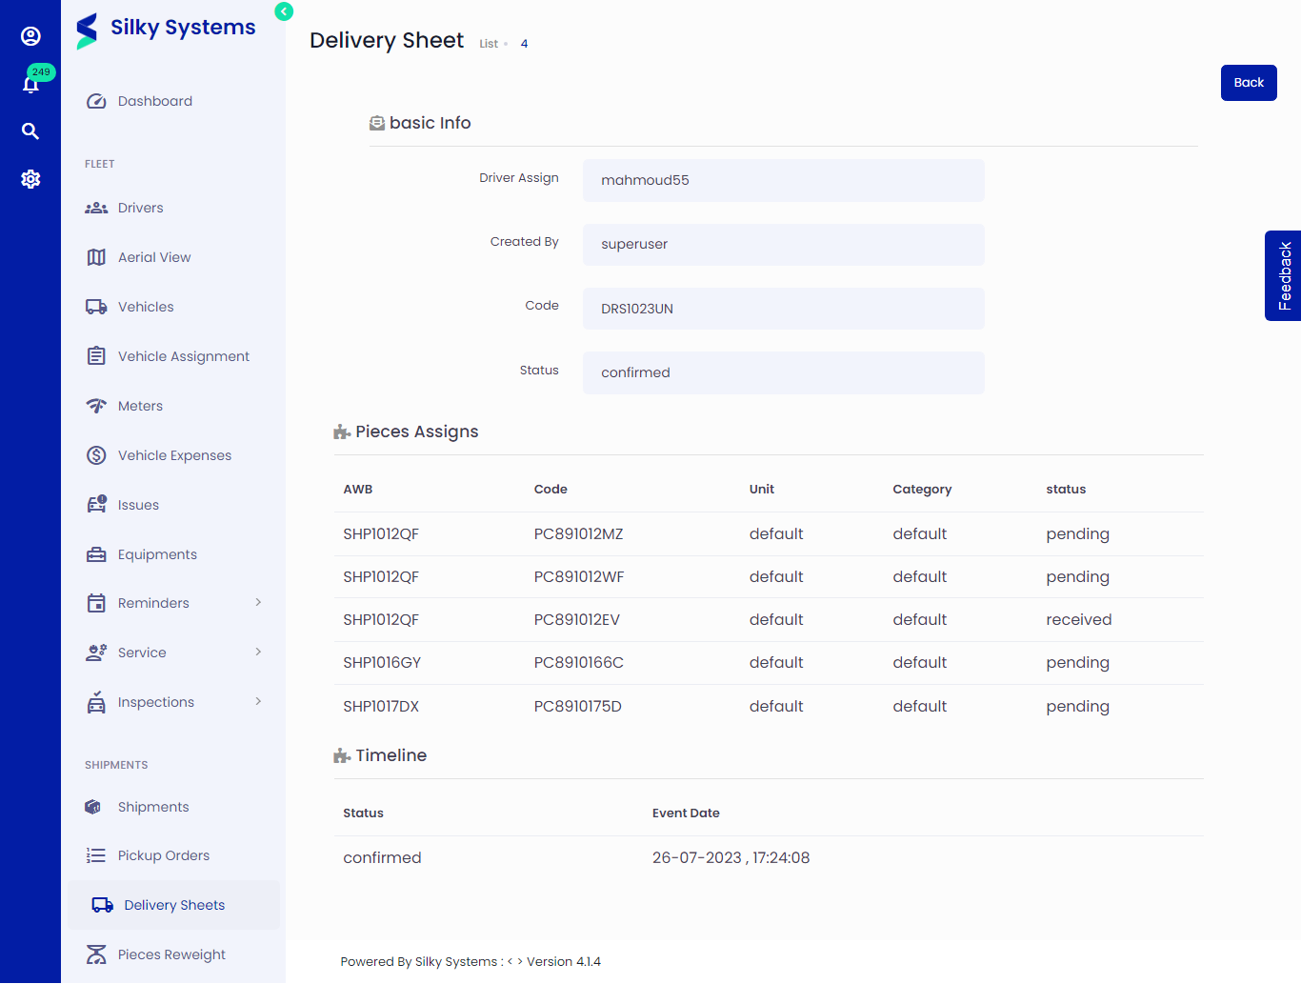Select the Dashboard speedometer icon
Screen dimensions: 1301x984
[95, 100]
